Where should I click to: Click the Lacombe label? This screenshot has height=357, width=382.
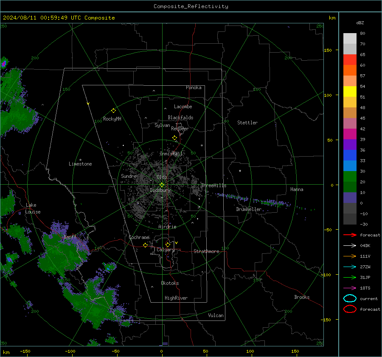tap(183, 107)
